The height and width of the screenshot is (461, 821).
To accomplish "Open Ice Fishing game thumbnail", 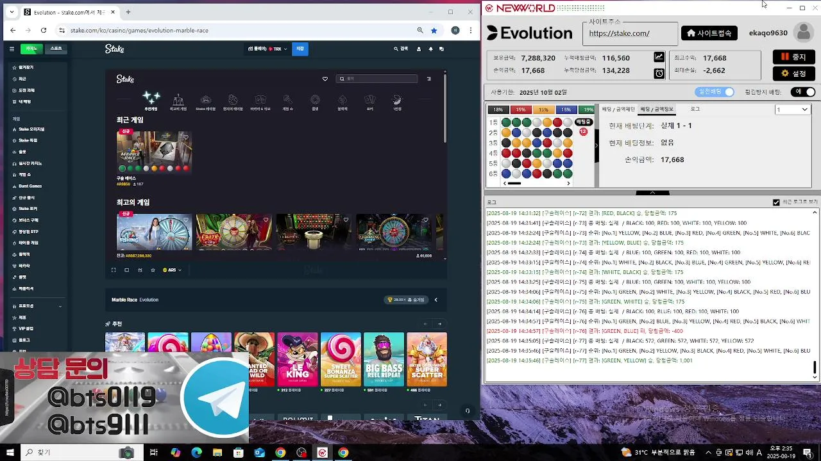I will pos(154,231).
